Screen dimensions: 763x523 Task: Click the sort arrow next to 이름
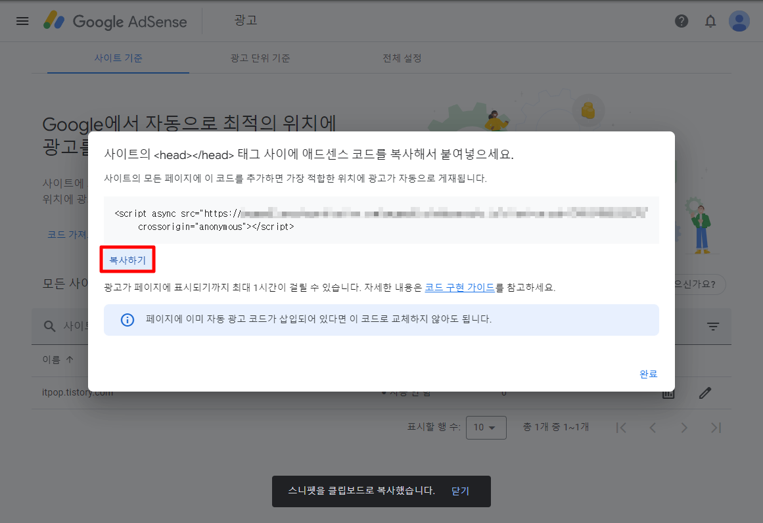(x=70, y=359)
